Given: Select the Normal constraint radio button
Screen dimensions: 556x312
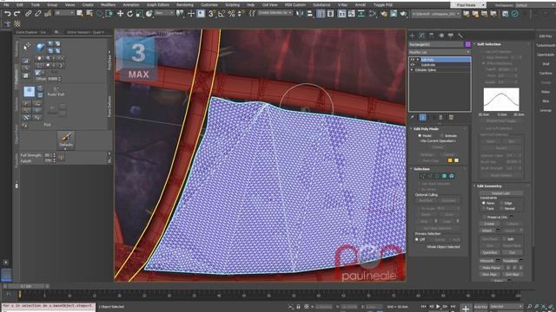Looking at the screenshot, I should (x=501, y=208).
